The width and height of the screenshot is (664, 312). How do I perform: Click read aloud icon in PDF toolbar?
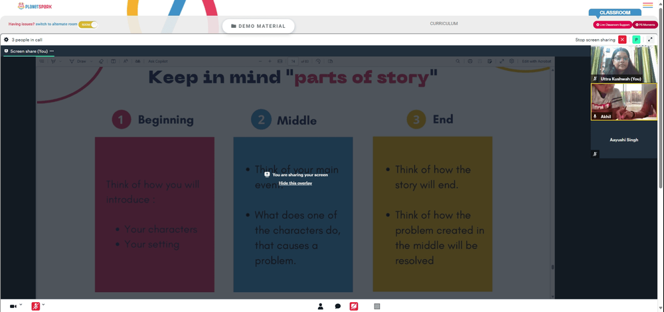pos(125,61)
